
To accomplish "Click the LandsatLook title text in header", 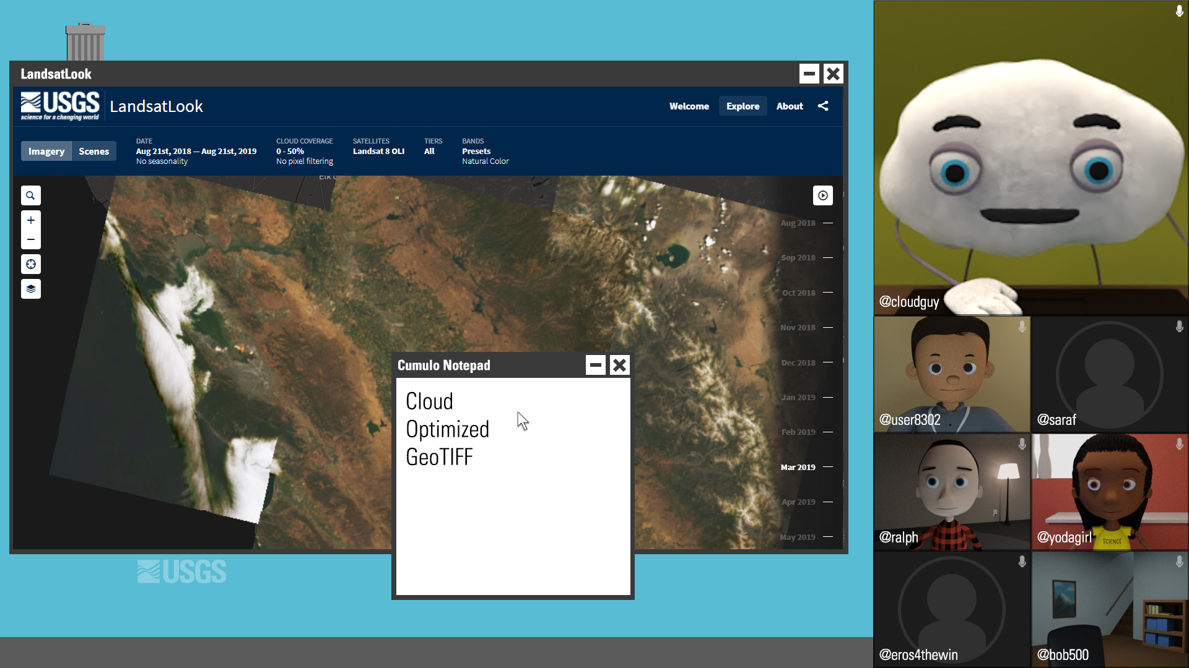I will (x=156, y=106).
